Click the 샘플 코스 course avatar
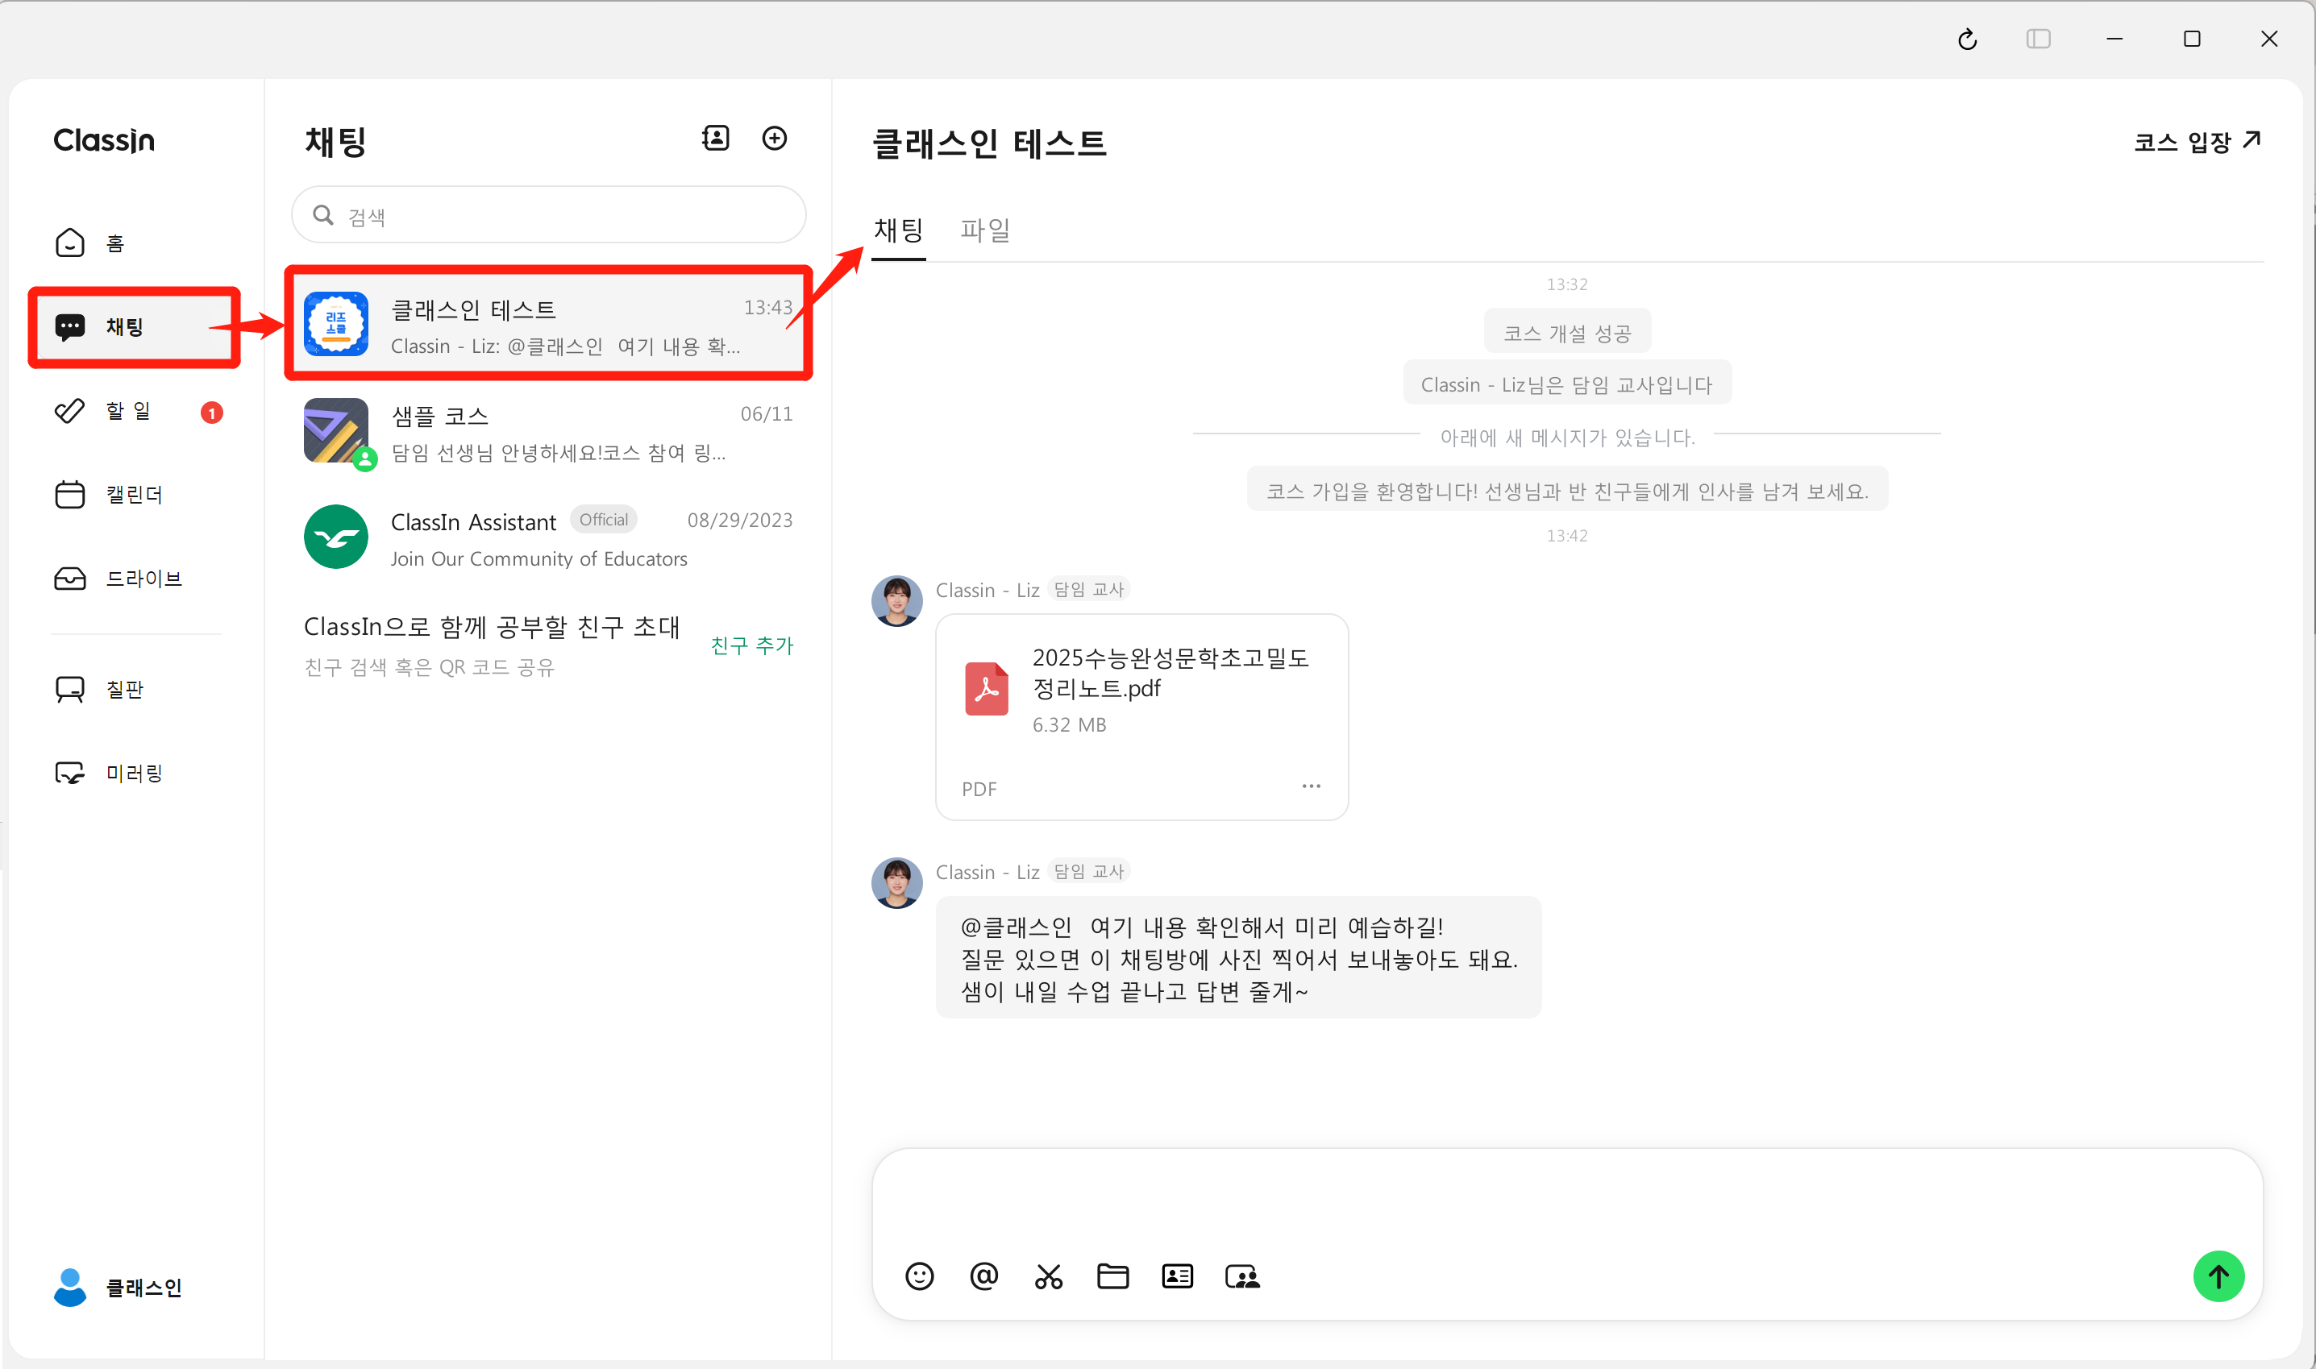The width and height of the screenshot is (2316, 1369). [336, 431]
